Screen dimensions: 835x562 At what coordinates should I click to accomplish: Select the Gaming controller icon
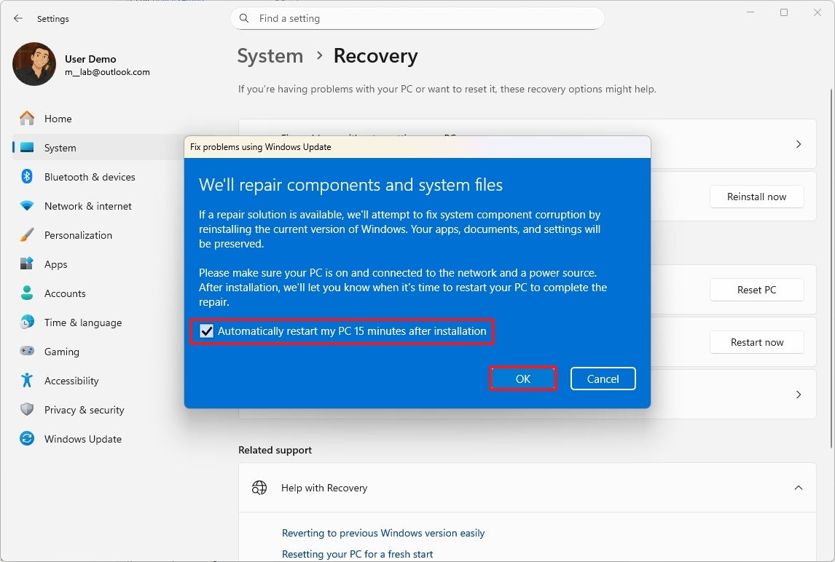pyautogui.click(x=26, y=352)
